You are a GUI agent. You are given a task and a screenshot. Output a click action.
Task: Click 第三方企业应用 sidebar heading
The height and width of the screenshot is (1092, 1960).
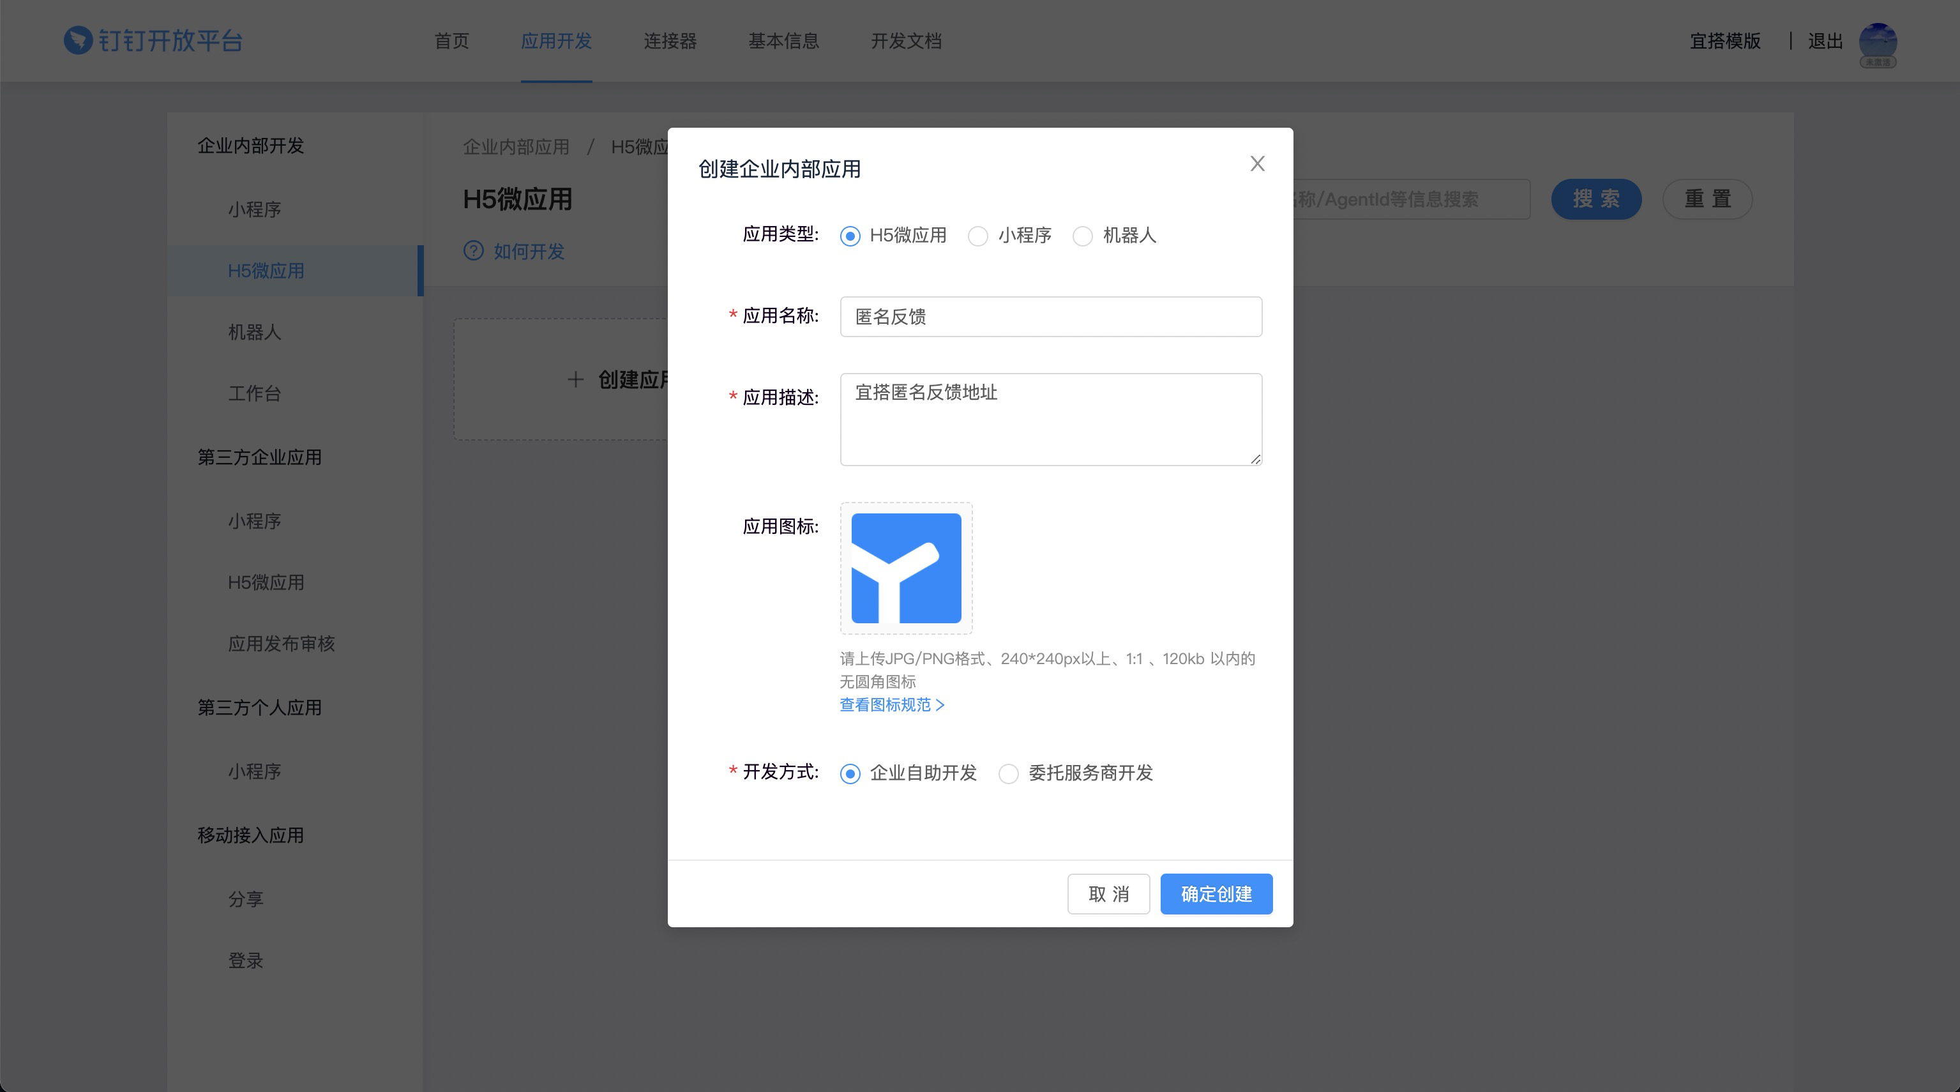[x=259, y=457]
